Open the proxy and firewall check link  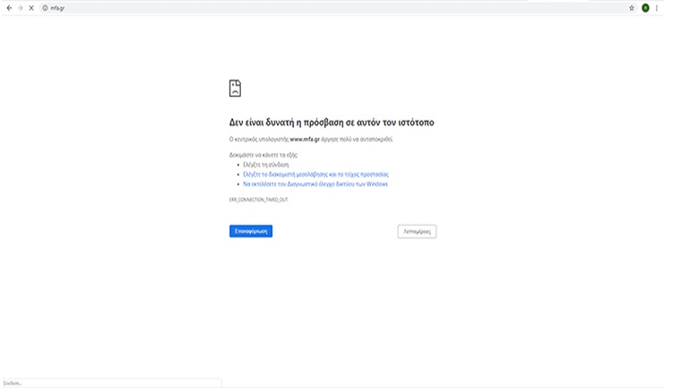(315, 174)
